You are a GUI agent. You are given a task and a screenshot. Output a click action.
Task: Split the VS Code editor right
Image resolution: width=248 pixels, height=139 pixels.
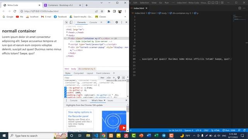coord(239,8)
